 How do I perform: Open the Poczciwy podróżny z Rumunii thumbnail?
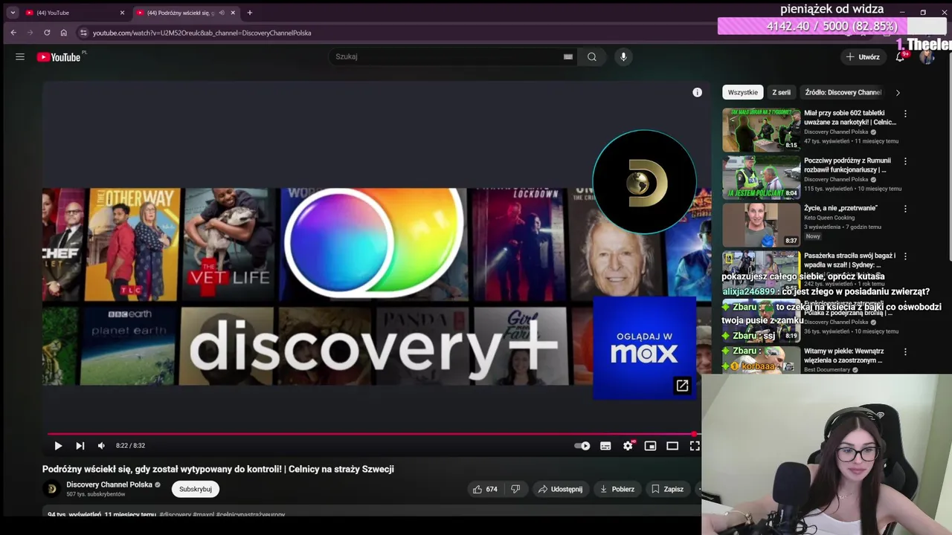coord(761,177)
